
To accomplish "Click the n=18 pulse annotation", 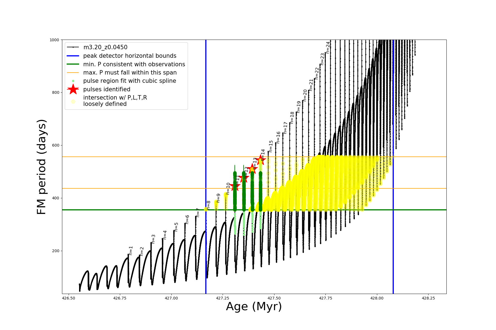I will point(292,117).
